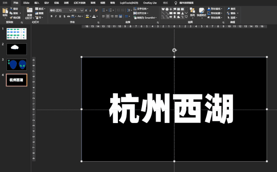Toggle Strikethrough formatting
This screenshot has width=277, height=172.
coord(68,16)
